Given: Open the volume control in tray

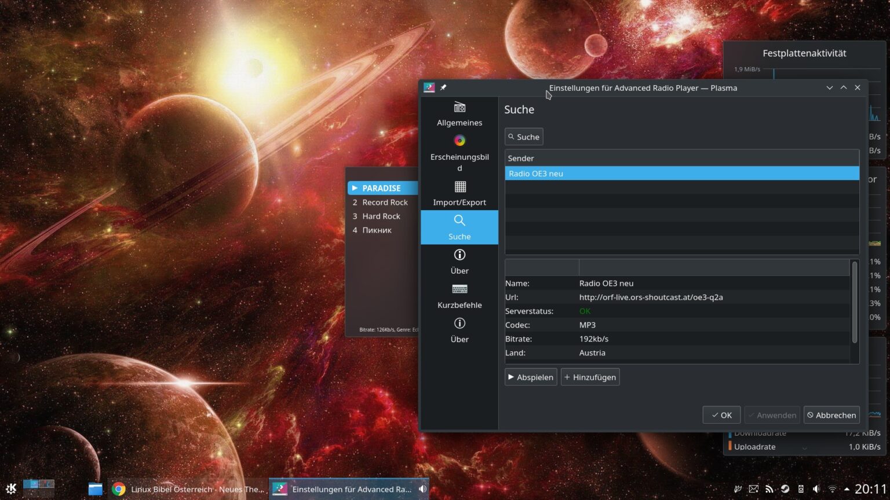Looking at the screenshot, I should (816, 489).
